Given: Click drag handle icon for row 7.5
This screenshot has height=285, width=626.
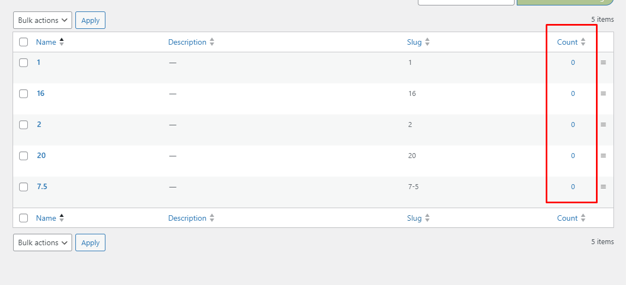Looking at the screenshot, I should pyautogui.click(x=604, y=187).
